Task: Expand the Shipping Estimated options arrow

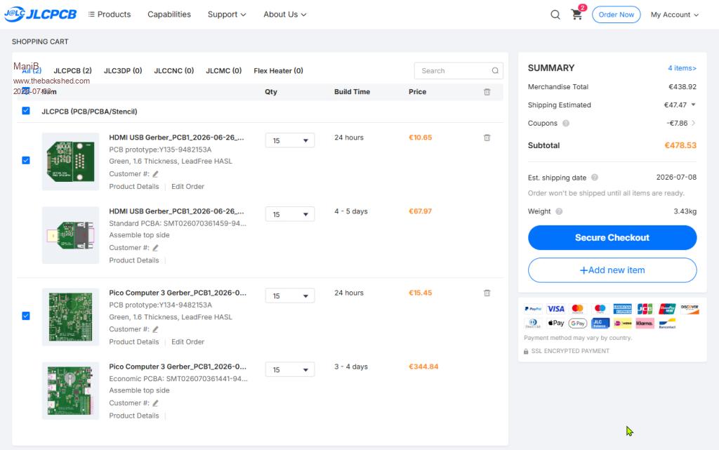Action: click(x=693, y=105)
